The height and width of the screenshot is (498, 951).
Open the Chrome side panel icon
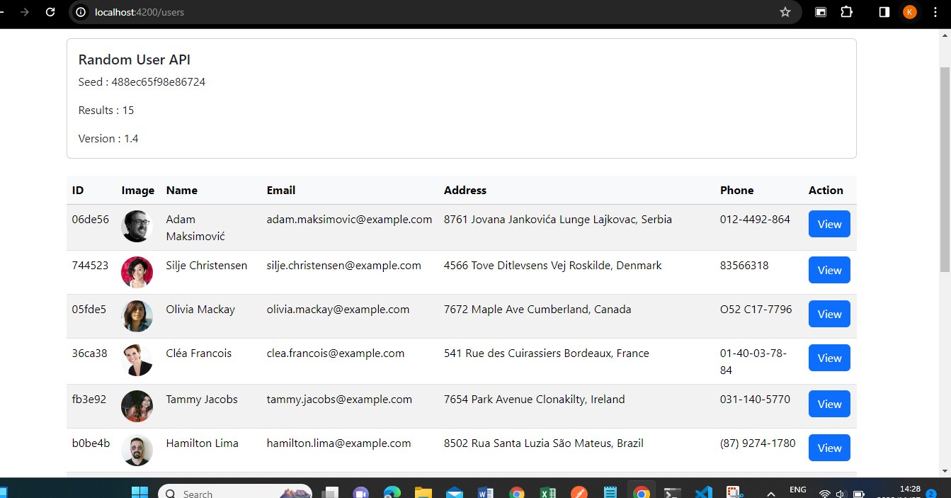[x=884, y=12]
